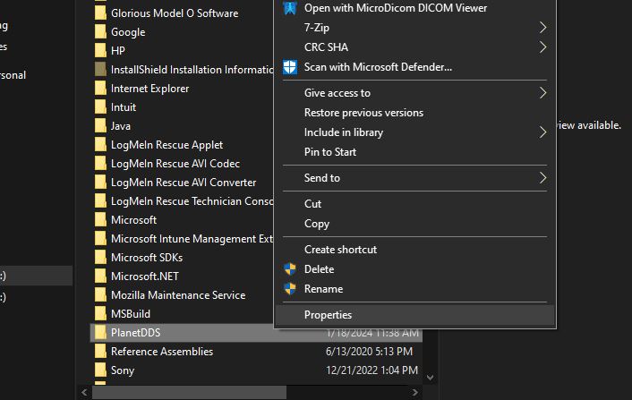Select Create shortcut
This screenshot has width=632, height=400.
pyautogui.click(x=414, y=250)
